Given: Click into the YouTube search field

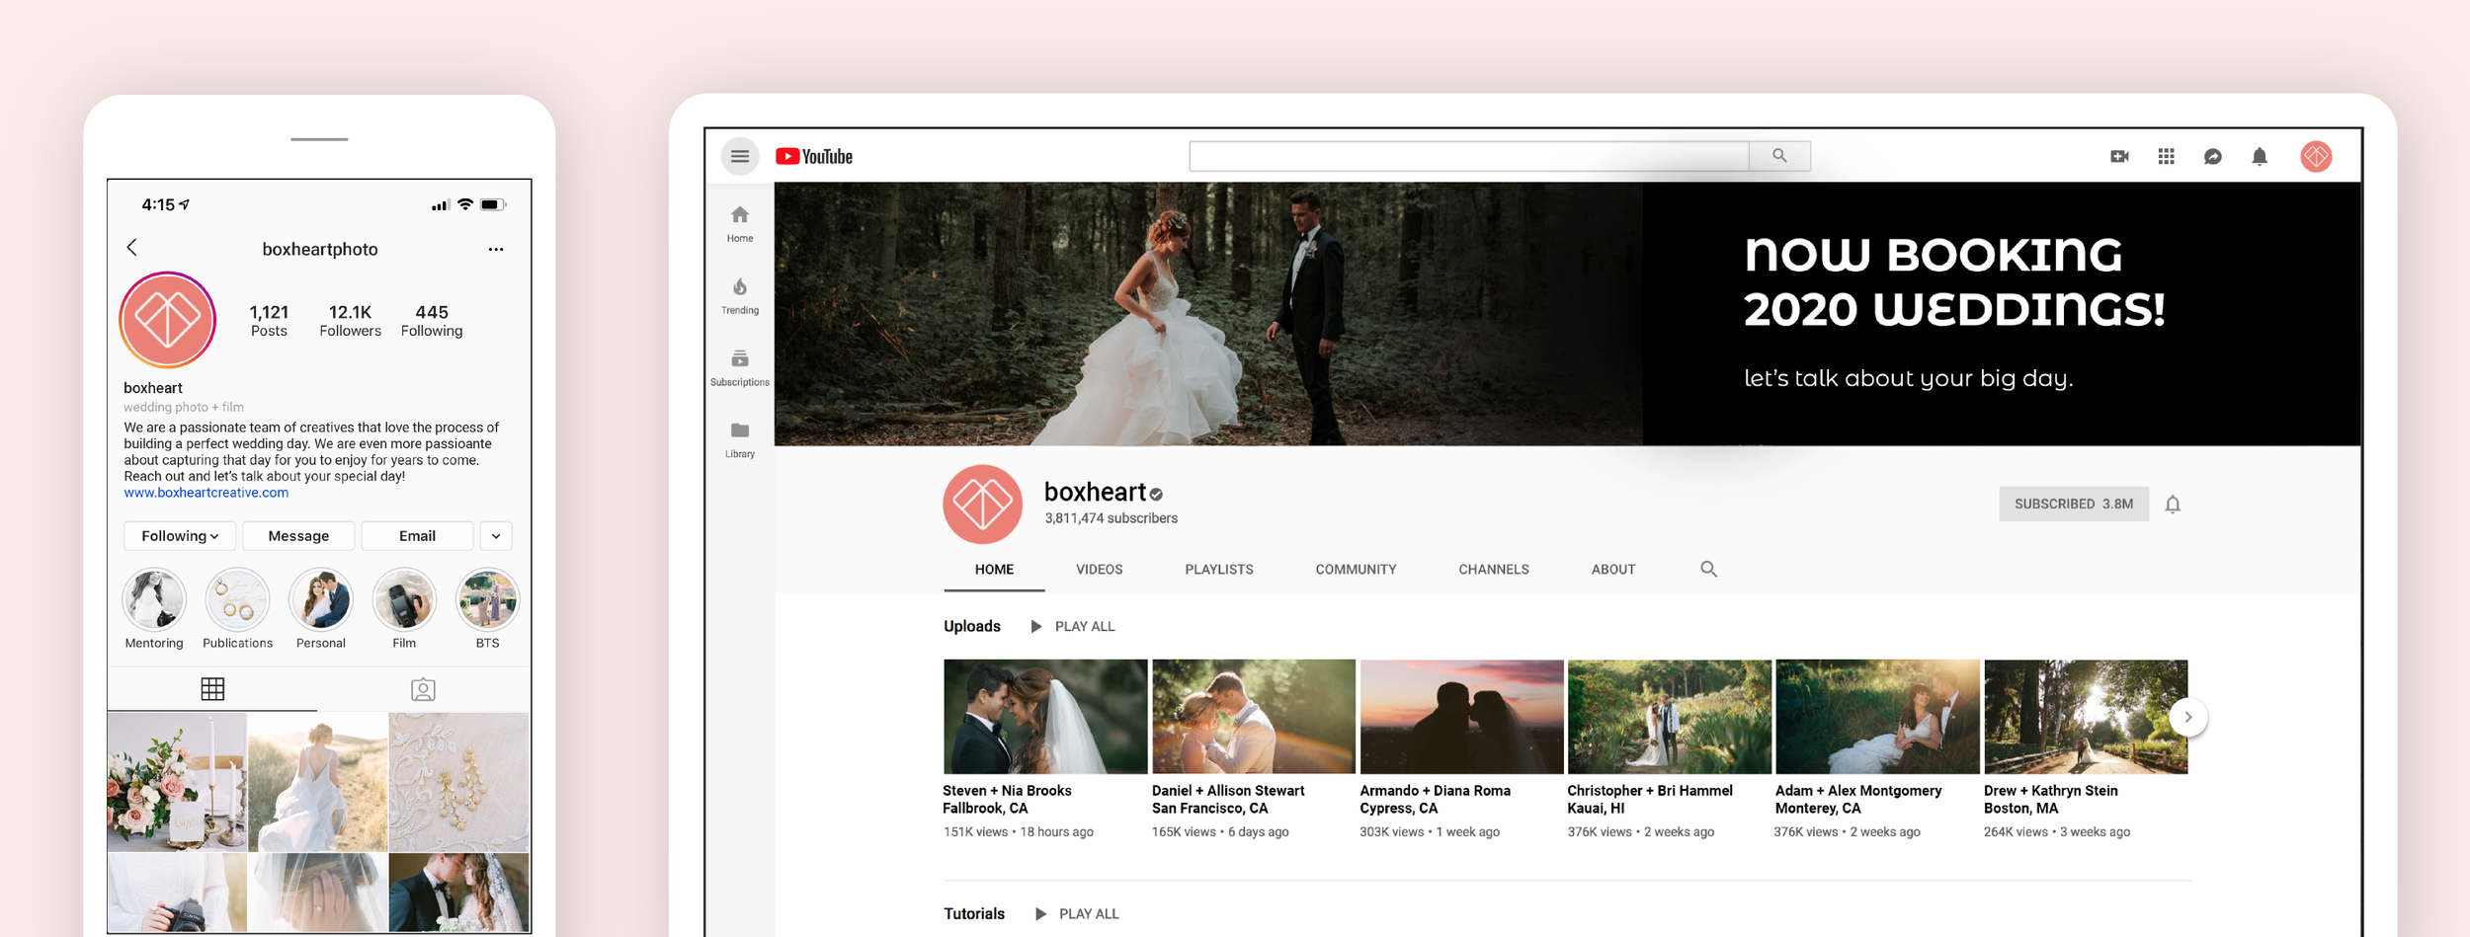Looking at the screenshot, I should point(1469,156).
